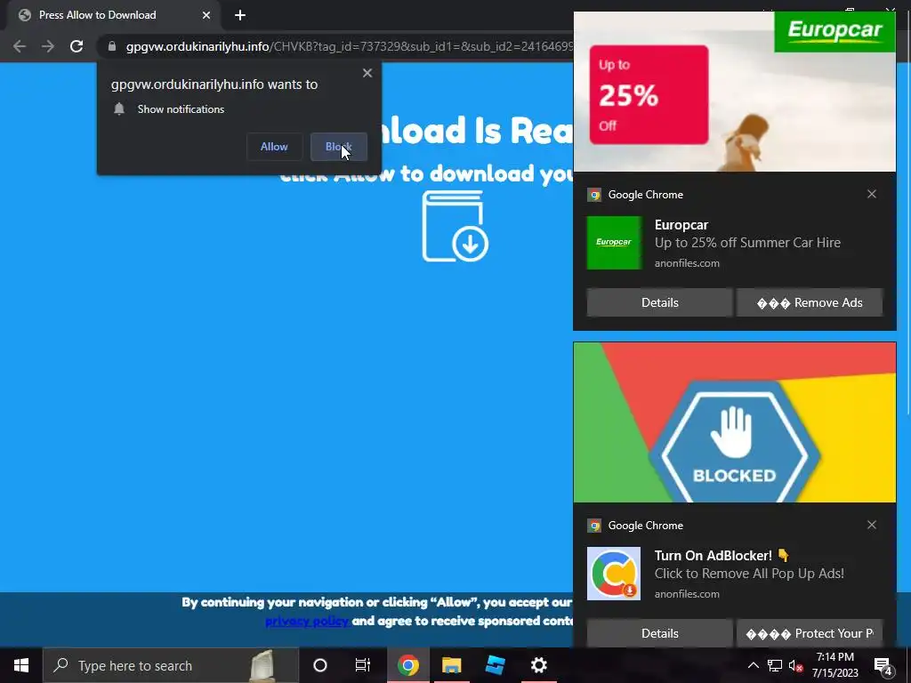Click the address bar URL field

[x=349, y=46]
